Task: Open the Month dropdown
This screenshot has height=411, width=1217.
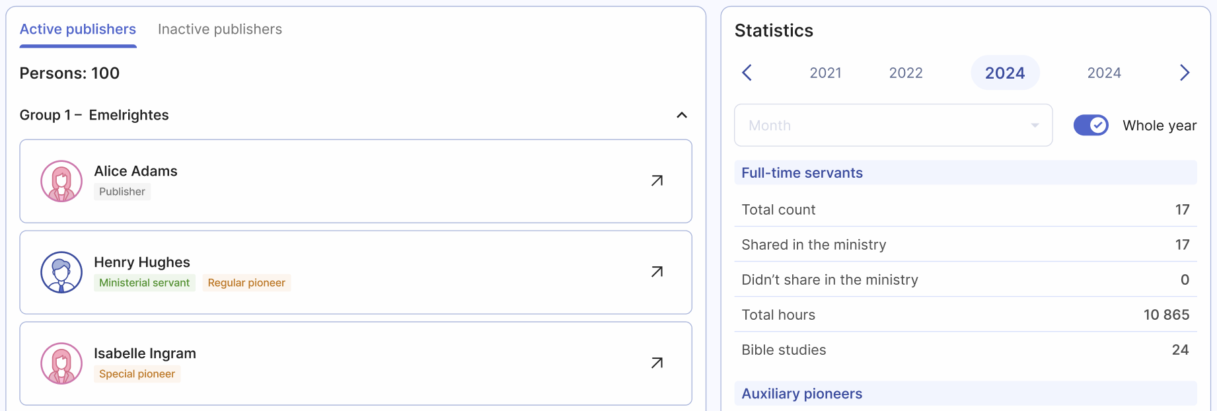Action: [893, 125]
